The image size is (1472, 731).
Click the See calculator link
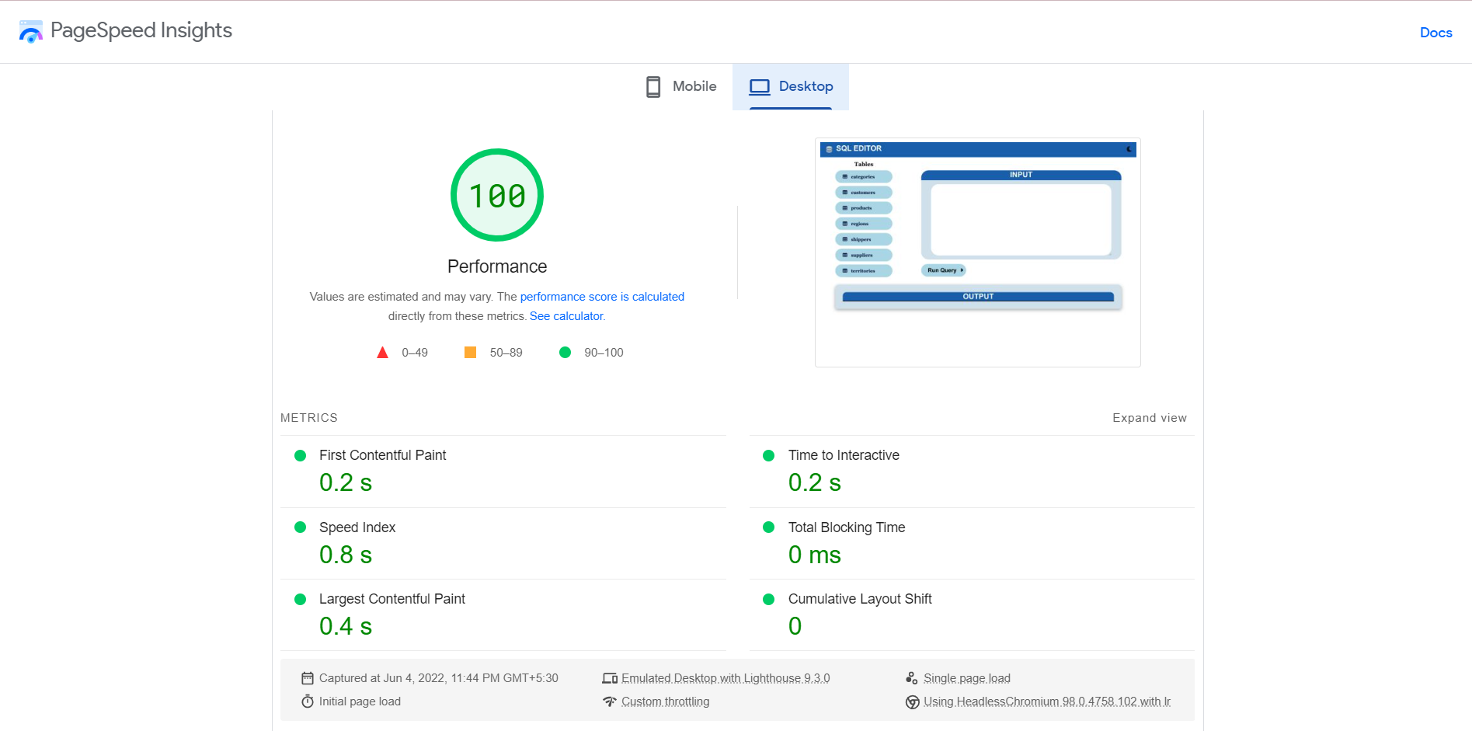(566, 315)
